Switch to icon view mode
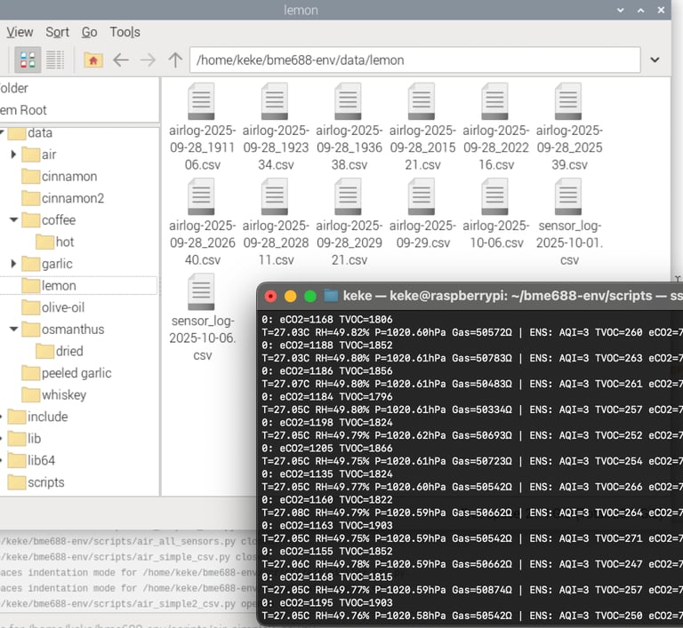Screen dimensions: 683x628 coord(28,60)
